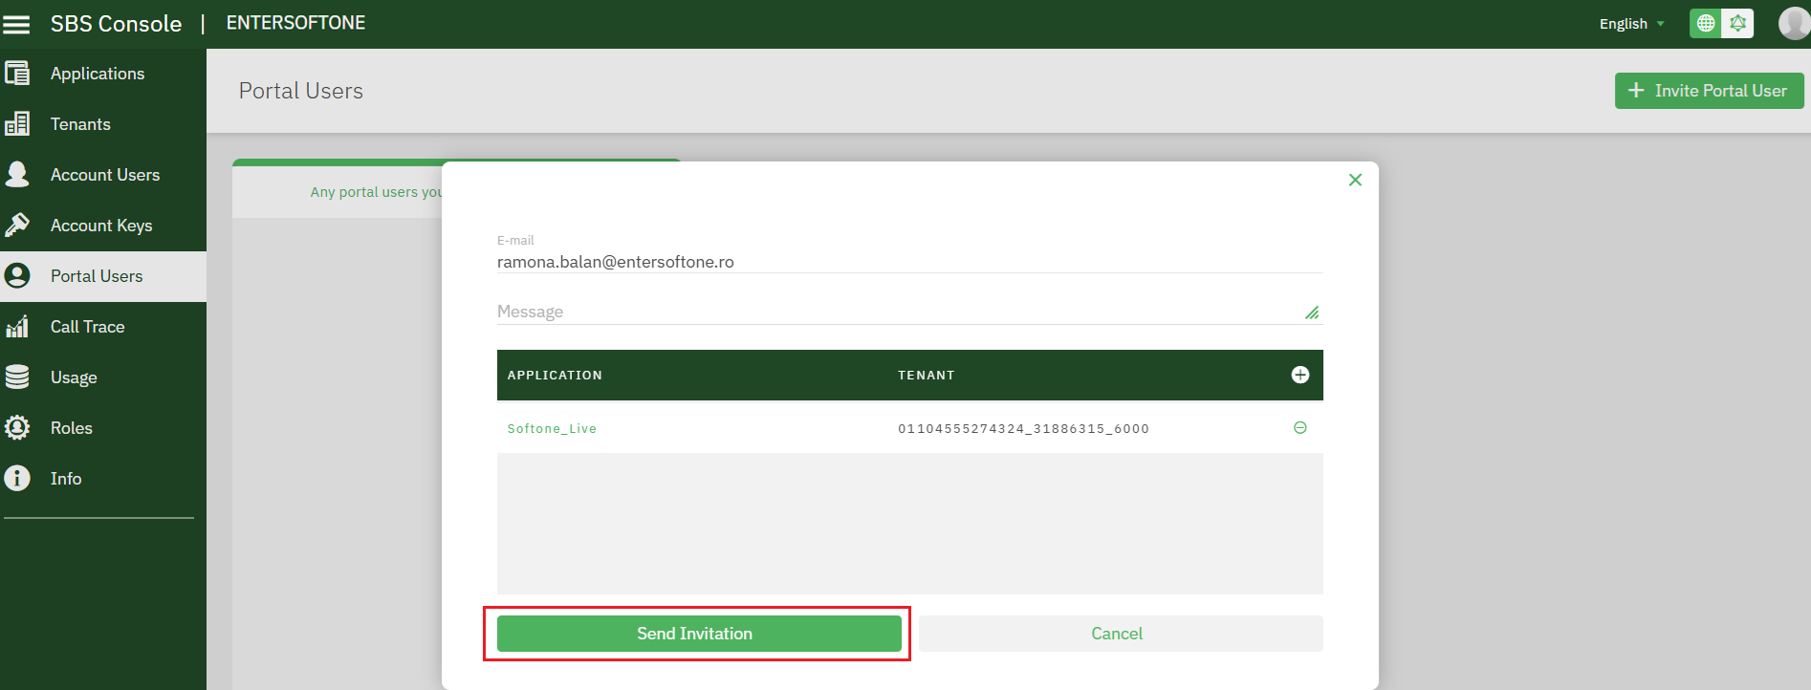Switch to the alternate theme icon

coord(1737,23)
